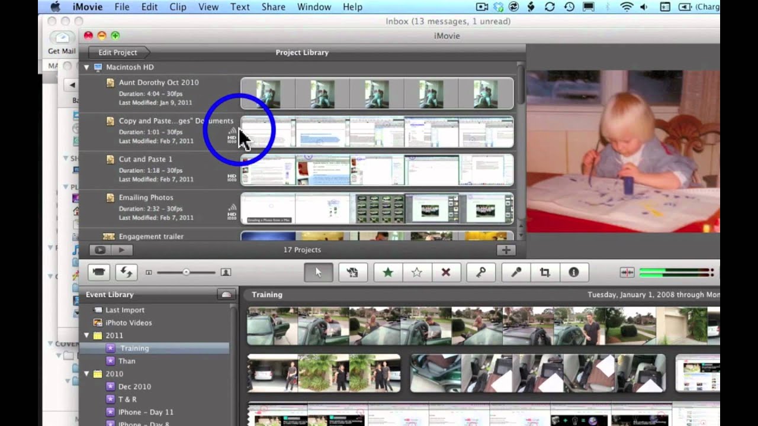Select the Cut and Paste 1 project
The width and height of the screenshot is (758, 426).
(x=146, y=159)
